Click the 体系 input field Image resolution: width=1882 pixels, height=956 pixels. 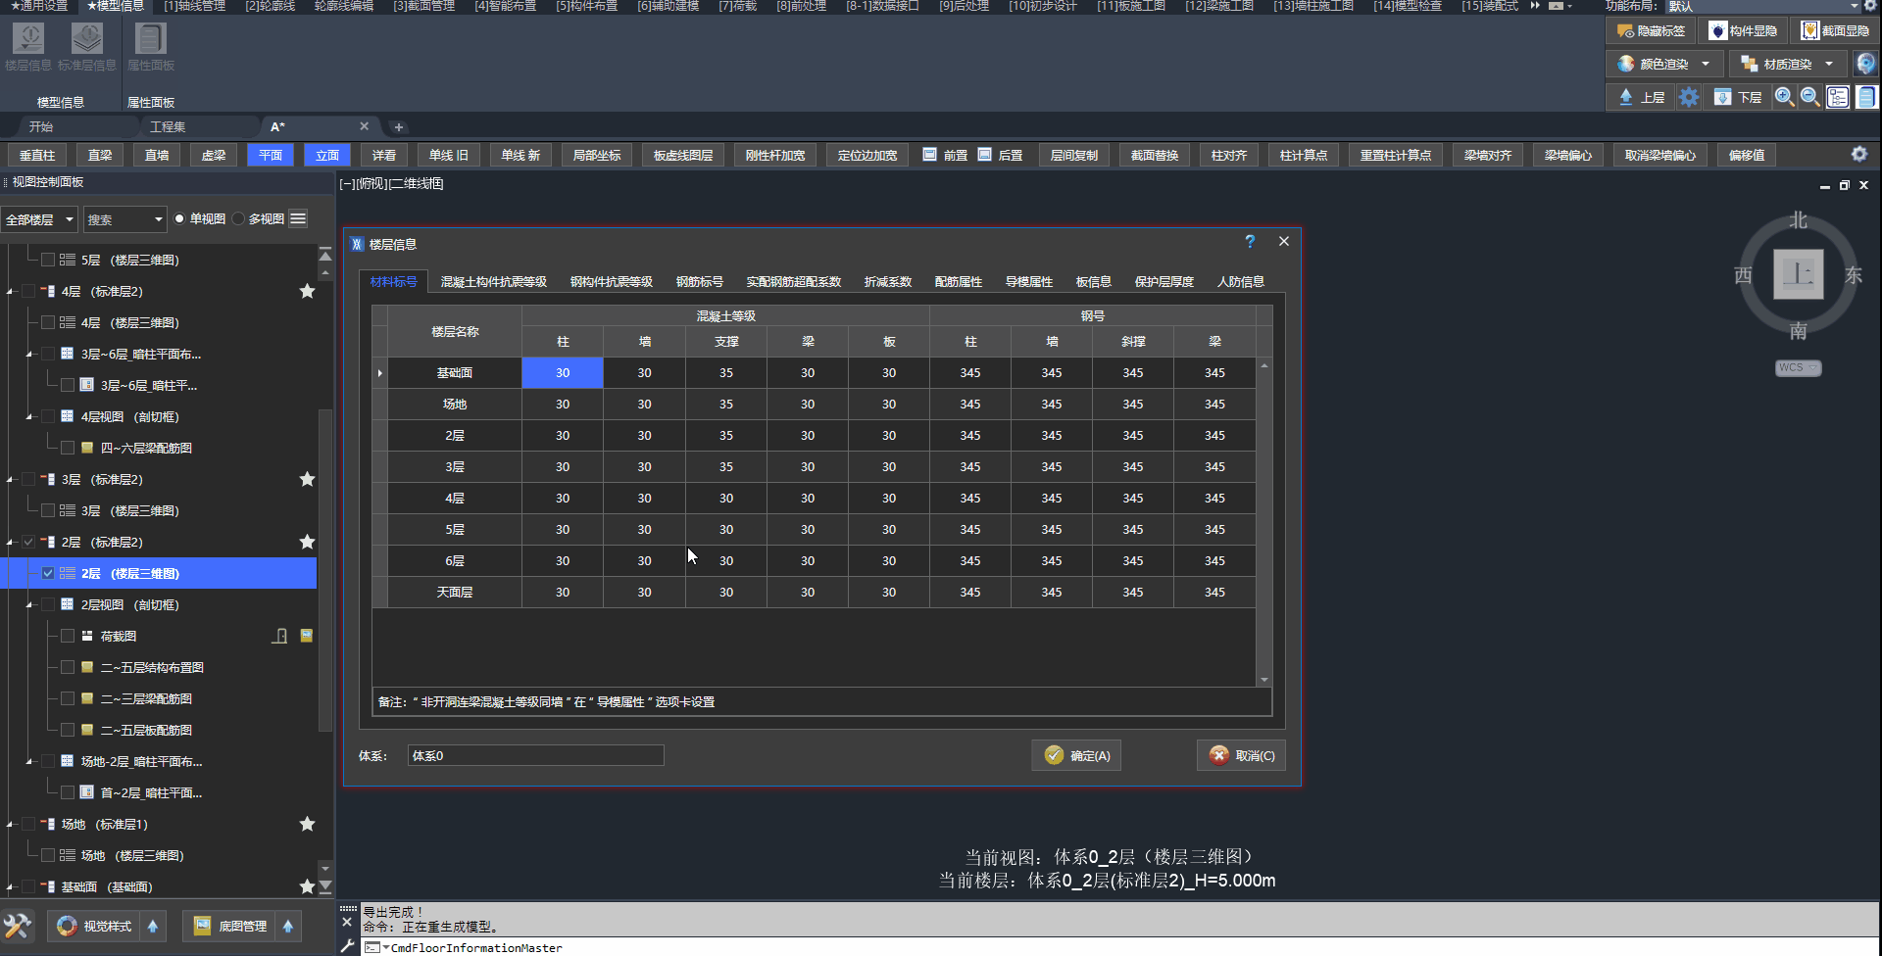pyautogui.click(x=535, y=755)
